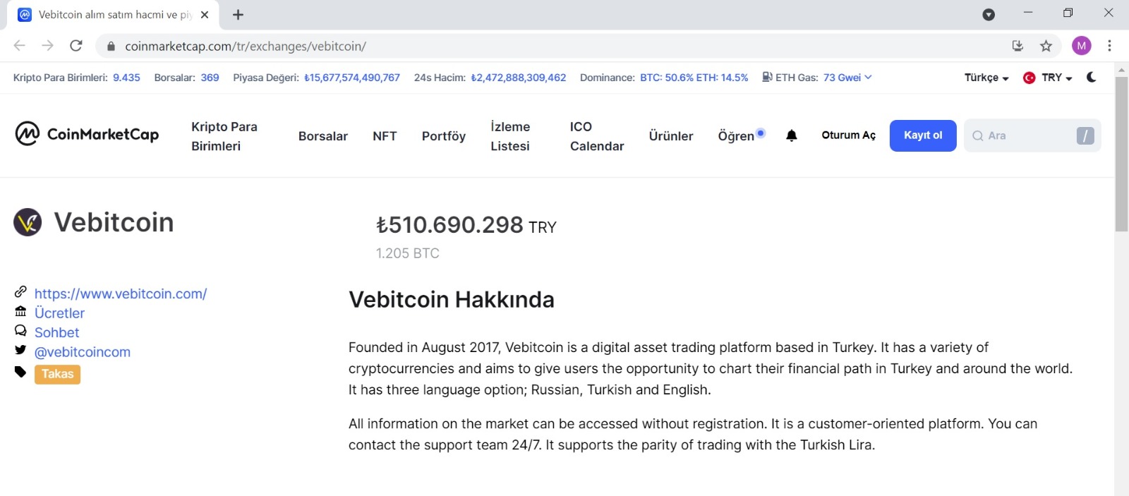Click the CoinMarketCap logo
The width and height of the screenshot is (1129, 496).
[87, 133]
